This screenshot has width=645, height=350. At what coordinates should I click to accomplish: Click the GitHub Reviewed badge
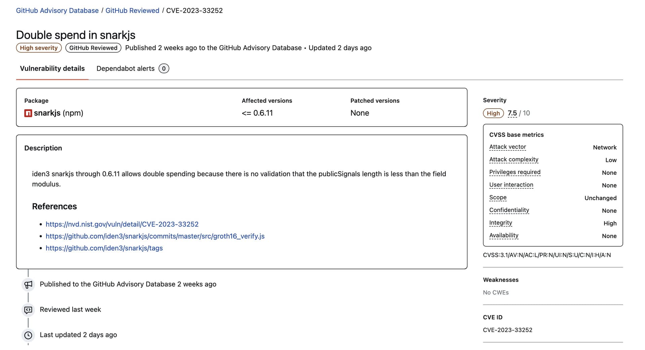pos(93,48)
